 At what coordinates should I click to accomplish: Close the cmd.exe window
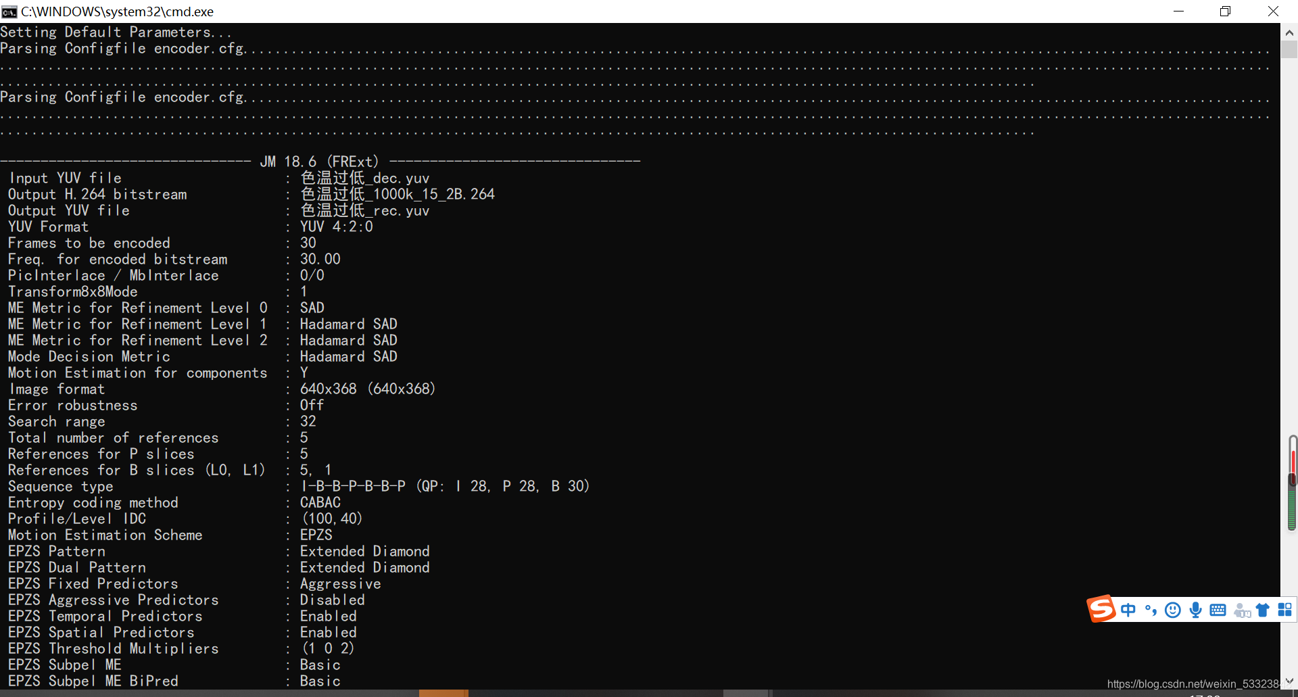[1273, 11]
